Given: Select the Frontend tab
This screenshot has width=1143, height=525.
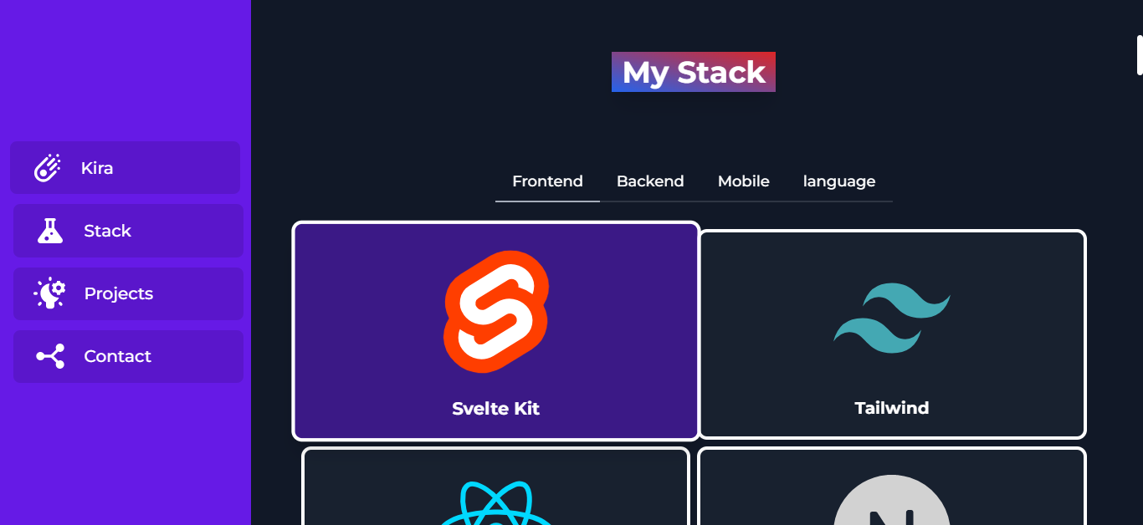Looking at the screenshot, I should [x=547, y=181].
